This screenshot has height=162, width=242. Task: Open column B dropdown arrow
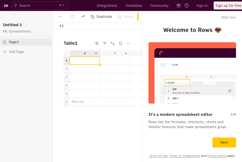coord(126,53)
